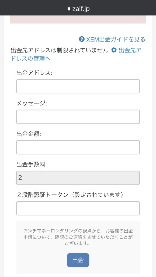156x277 pixels.
Task: Open the XEM出金ガイドを見る link
Action: coord(112,39)
